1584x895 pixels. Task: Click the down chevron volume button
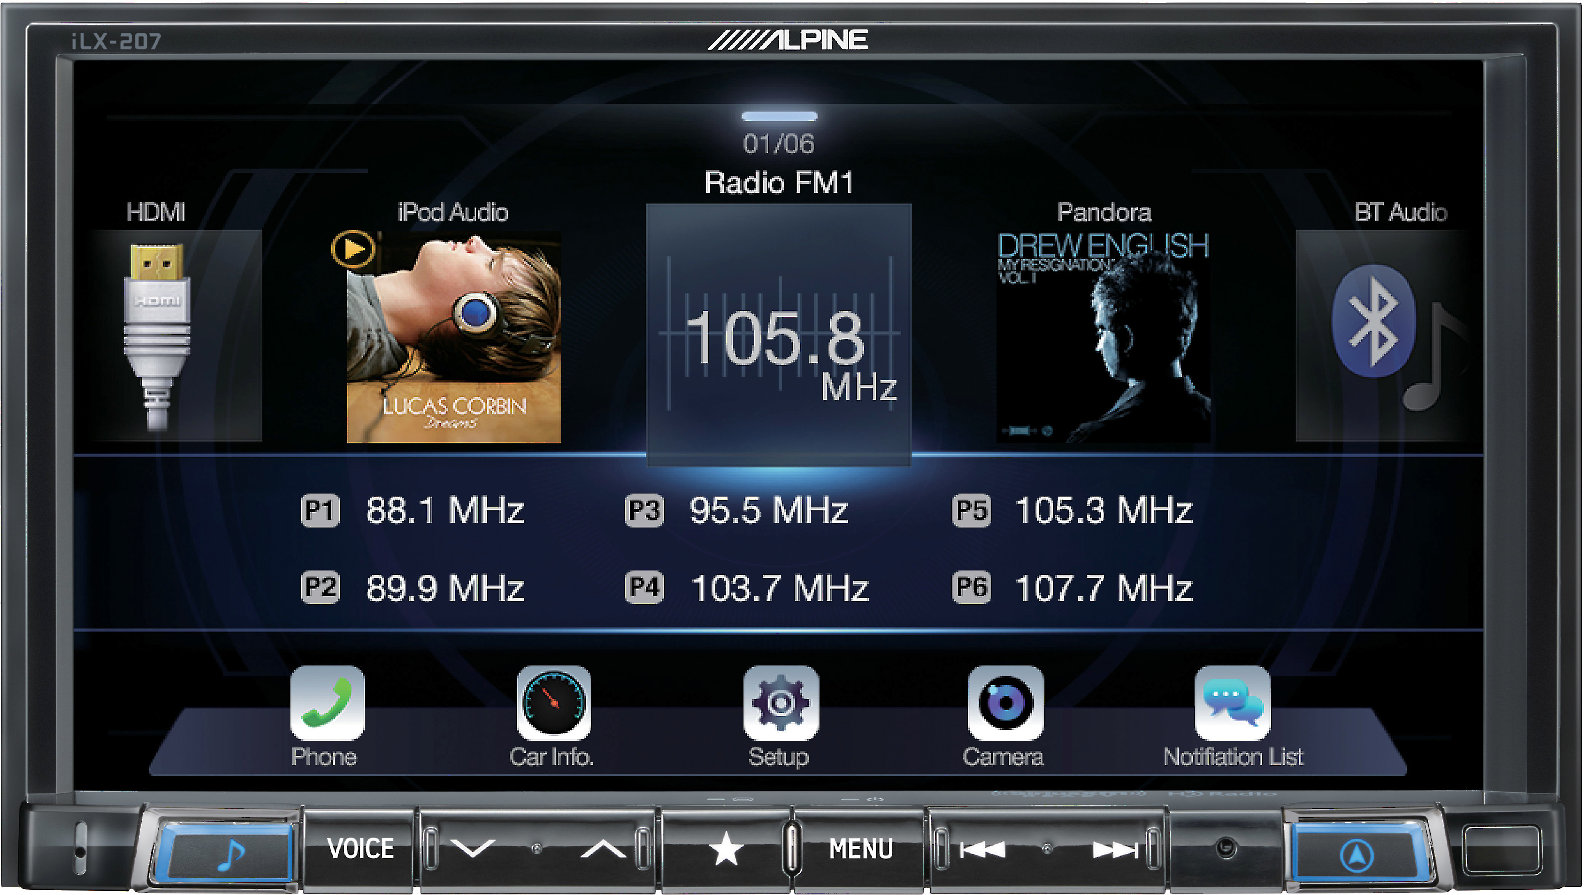click(x=472, y=849)
